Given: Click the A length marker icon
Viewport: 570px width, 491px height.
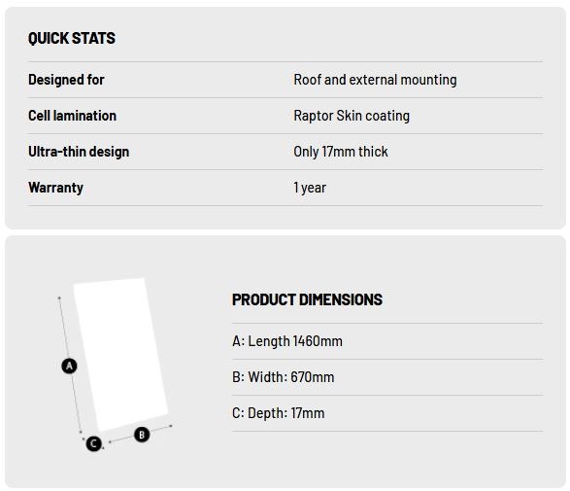Looking at the screenshot, I should [69, 366].
